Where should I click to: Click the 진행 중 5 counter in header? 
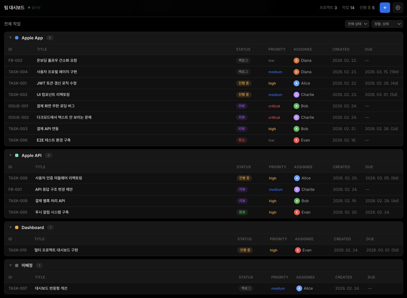[x=367, y=7]
